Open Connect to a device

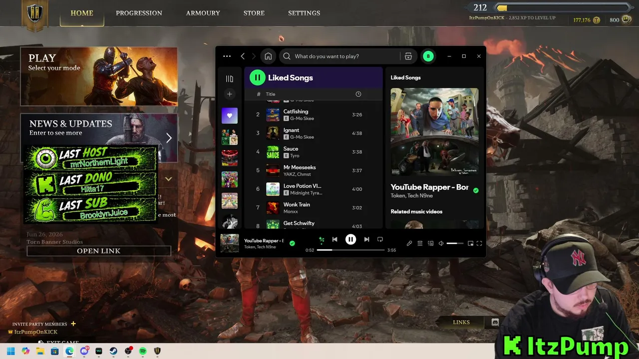(x=431, y=243)
